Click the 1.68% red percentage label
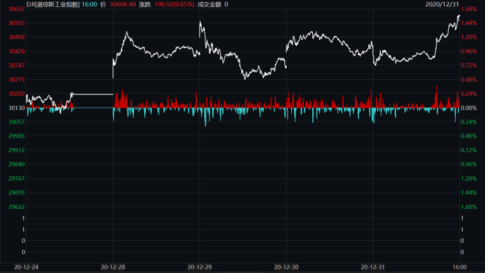Screen dimensions: 485x273 [469, 9]
